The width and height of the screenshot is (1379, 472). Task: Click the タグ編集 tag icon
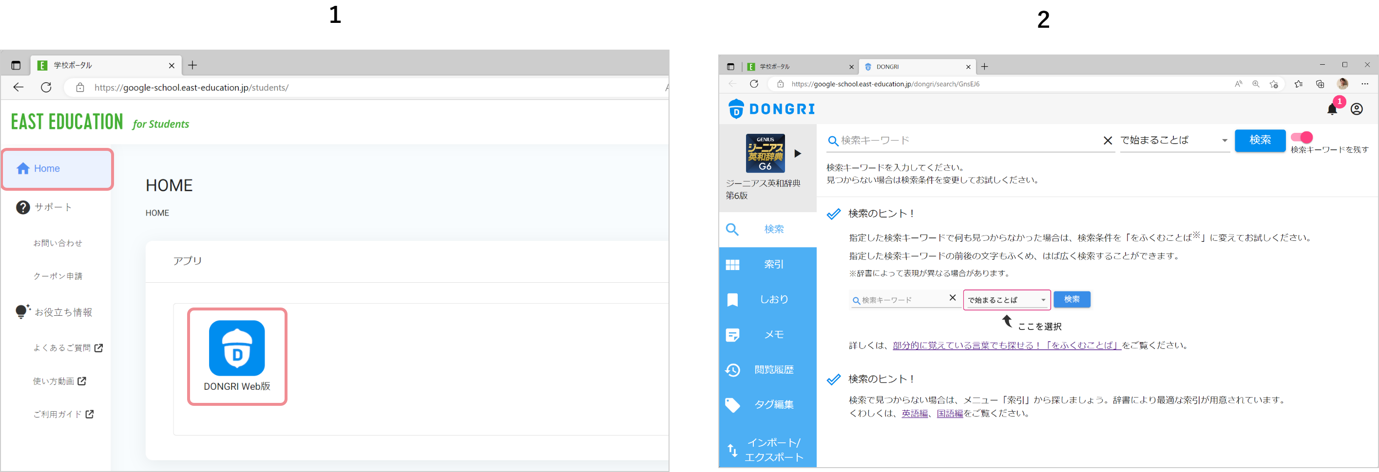point(732,405)
